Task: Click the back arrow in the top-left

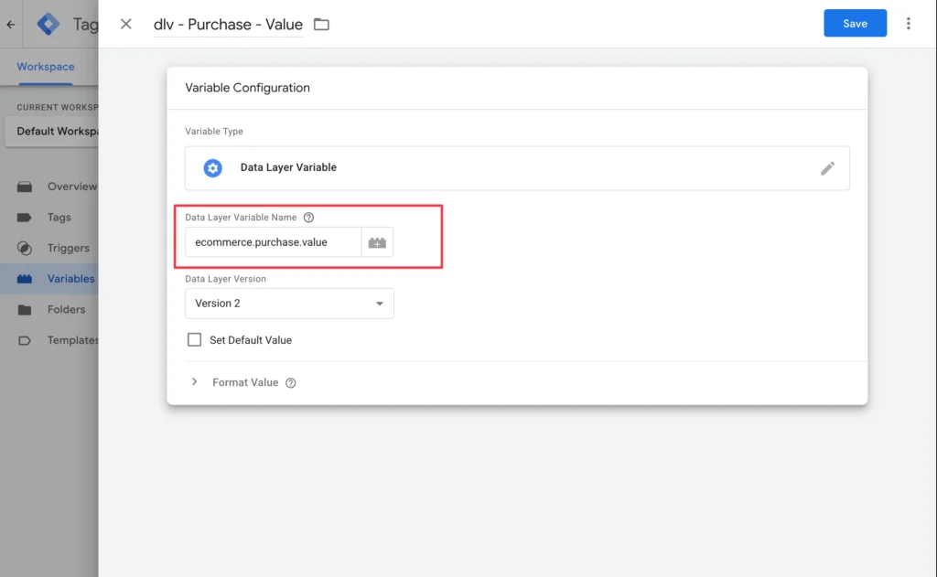Action: click(11, 25)
